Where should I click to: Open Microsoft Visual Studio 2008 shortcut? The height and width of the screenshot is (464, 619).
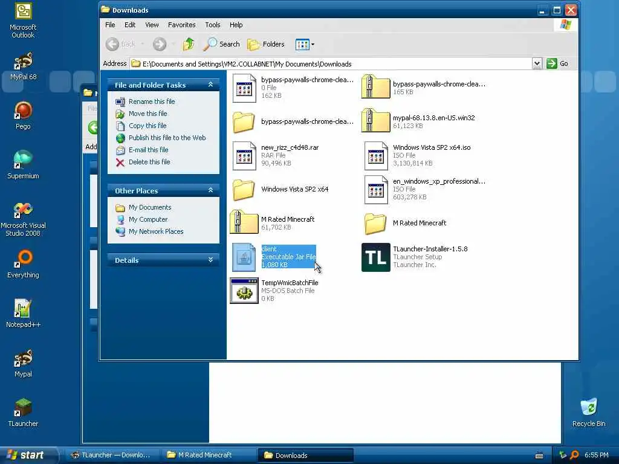pos(23,219)
